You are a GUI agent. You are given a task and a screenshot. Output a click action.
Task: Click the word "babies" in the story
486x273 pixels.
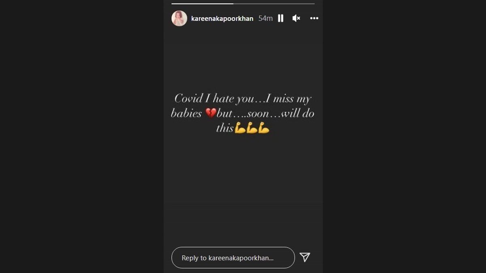pos(186,114)
